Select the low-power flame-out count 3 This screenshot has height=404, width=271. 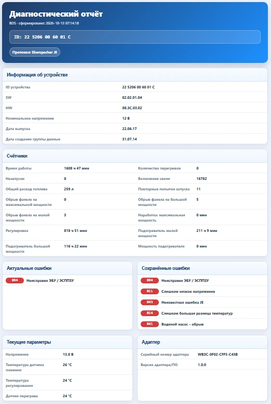point(65,215)
